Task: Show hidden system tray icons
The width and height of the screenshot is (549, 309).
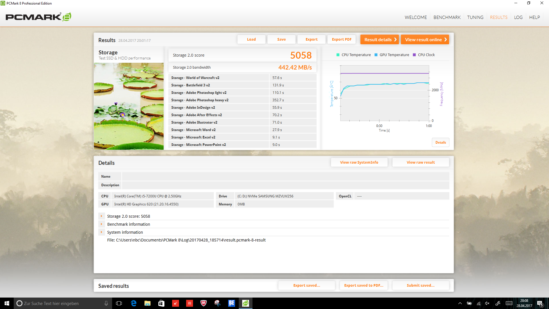Action: point(460,303)
